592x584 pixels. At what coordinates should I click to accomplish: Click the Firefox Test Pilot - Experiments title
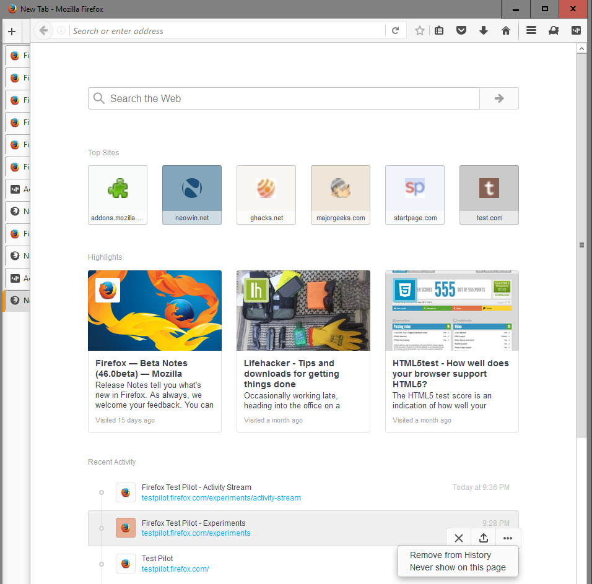coord(193,523)
